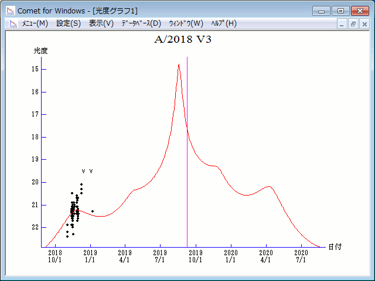The width and height of the screenshot is (375, 281).
Task: Expand the 表示(V) view menu
Action: click(x=101, y=23)
